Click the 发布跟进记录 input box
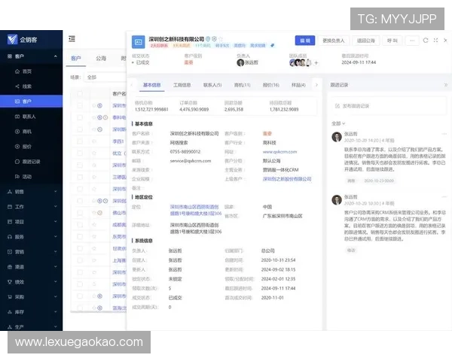452x361 pixels. [389, 106]
